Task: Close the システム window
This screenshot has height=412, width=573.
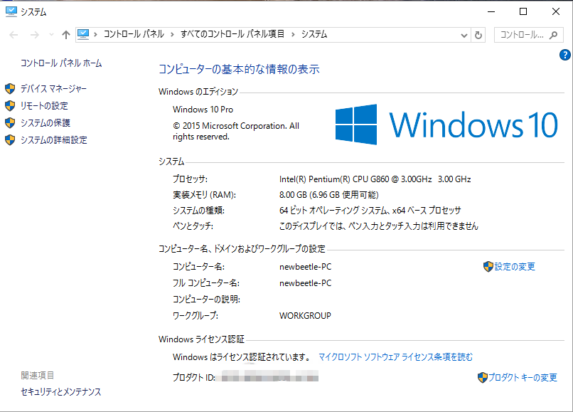Action: [556, 11]
